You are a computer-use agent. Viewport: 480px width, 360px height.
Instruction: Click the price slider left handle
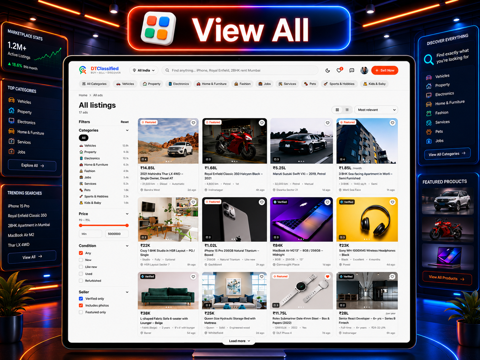(x=80, y=225)
